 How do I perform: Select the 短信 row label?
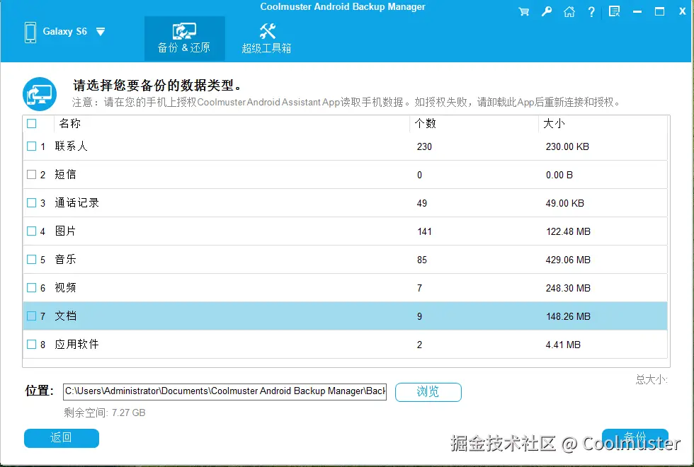click(x=65, y=175)
